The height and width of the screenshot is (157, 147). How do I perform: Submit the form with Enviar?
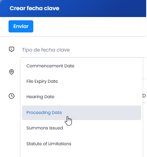coord(21,26)
